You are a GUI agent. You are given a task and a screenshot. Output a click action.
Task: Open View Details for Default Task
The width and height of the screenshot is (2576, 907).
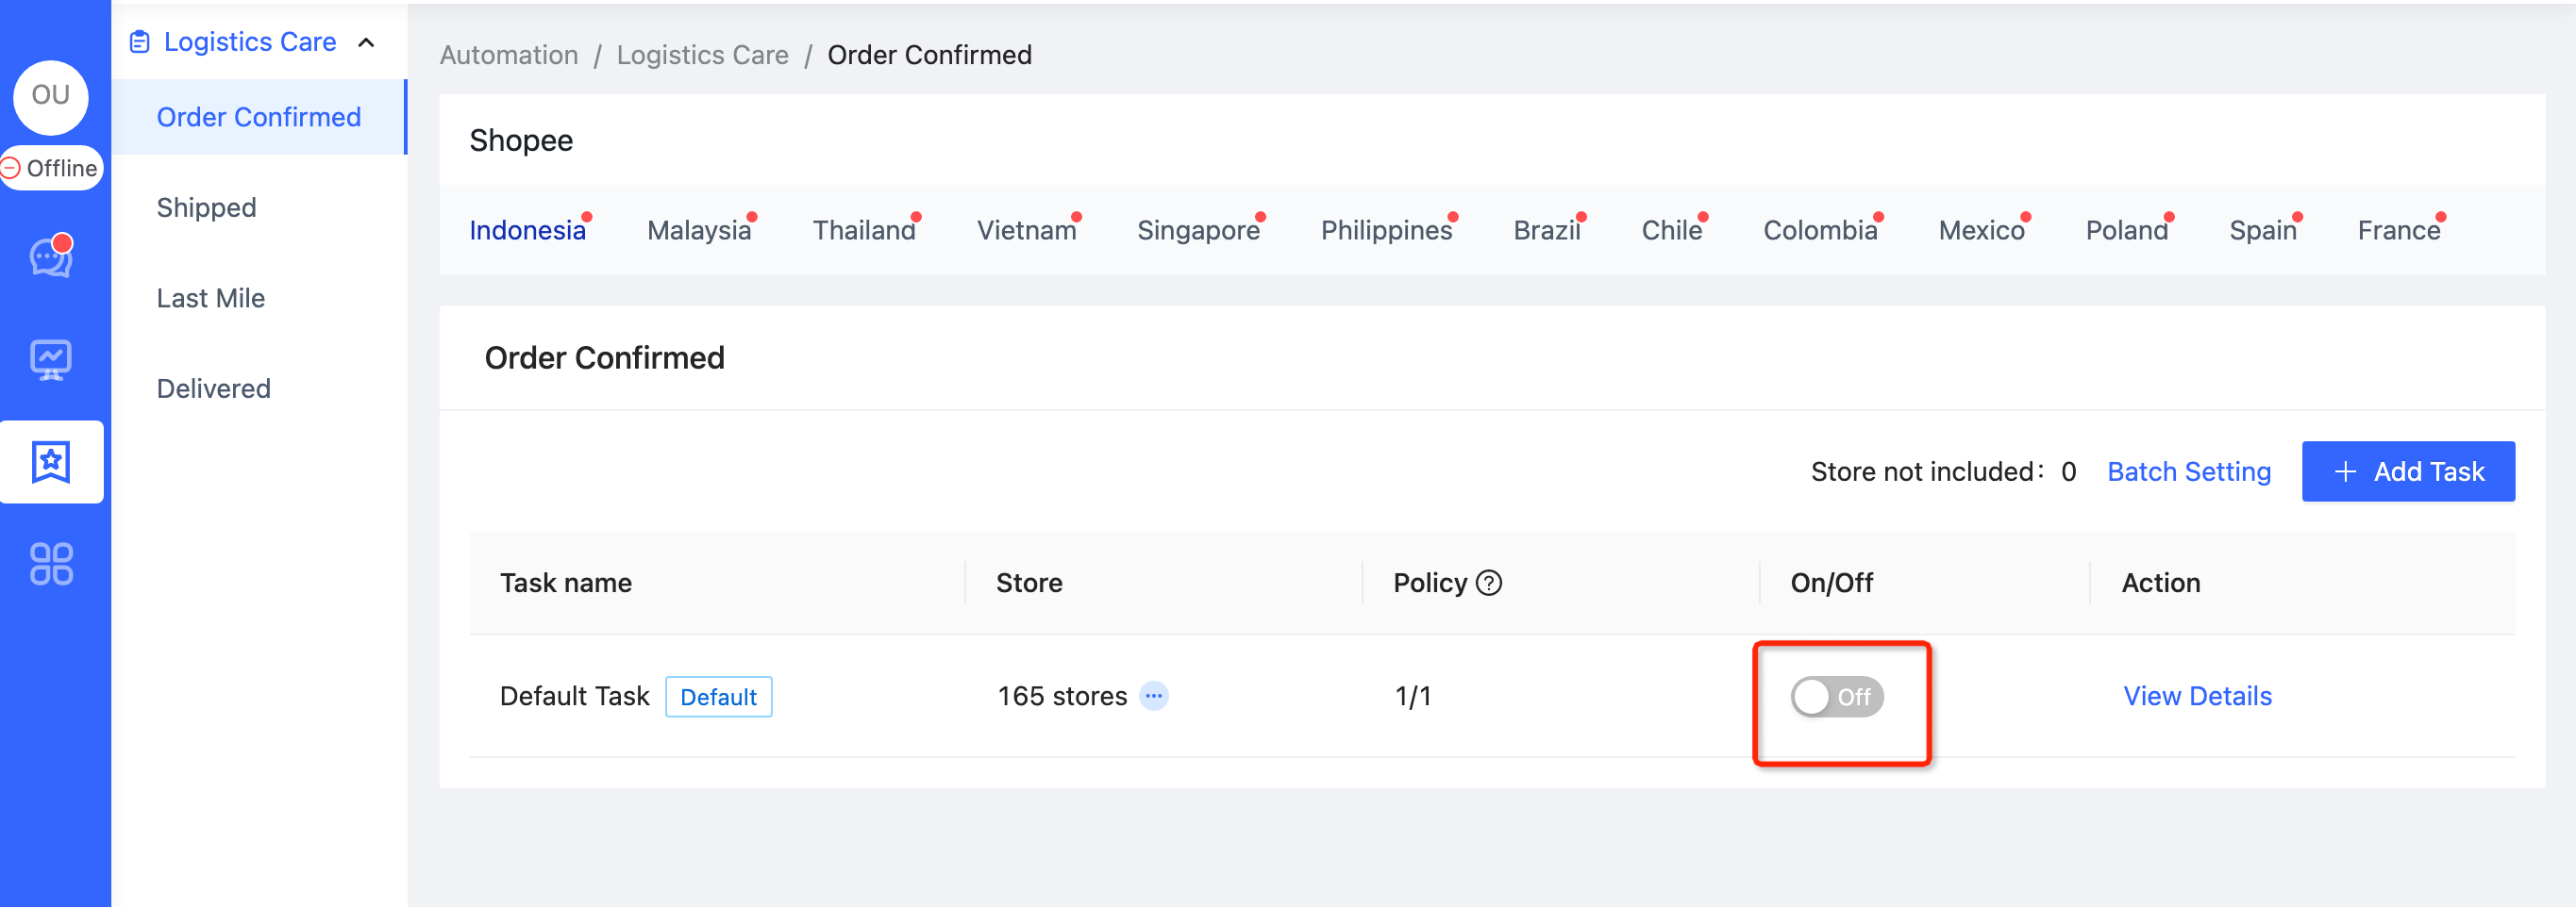point(2197,696)
